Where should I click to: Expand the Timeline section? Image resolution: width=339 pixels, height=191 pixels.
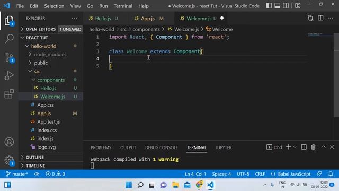[51, 166]
